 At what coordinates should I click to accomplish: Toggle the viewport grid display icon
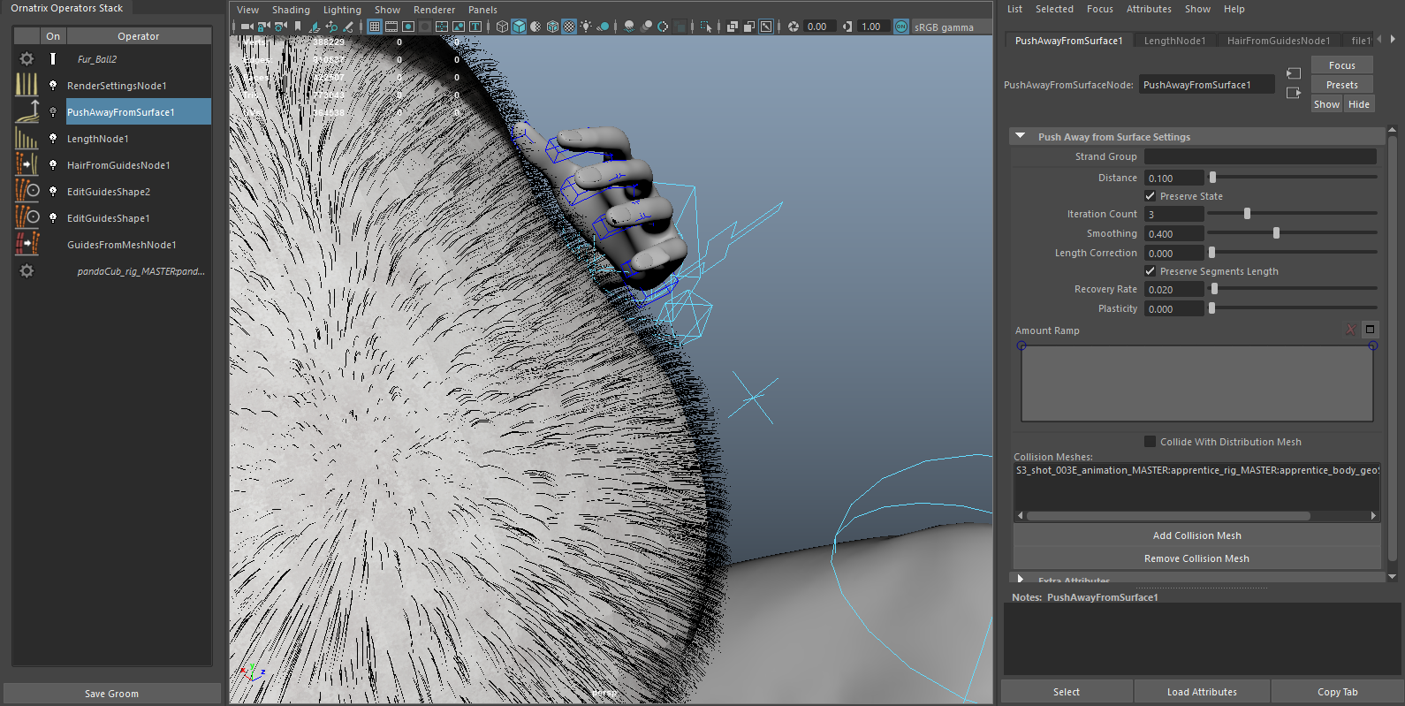click(x=375, y=27)
